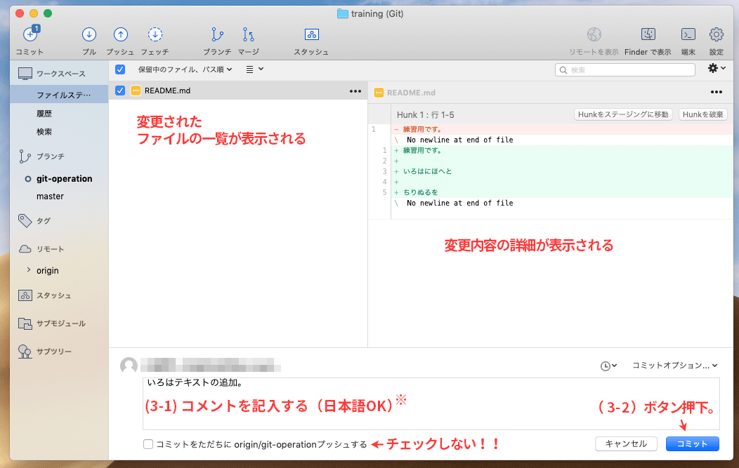
Task: Open the 保留中のファイル、パス順 dropdown
Action: point(185,69)
